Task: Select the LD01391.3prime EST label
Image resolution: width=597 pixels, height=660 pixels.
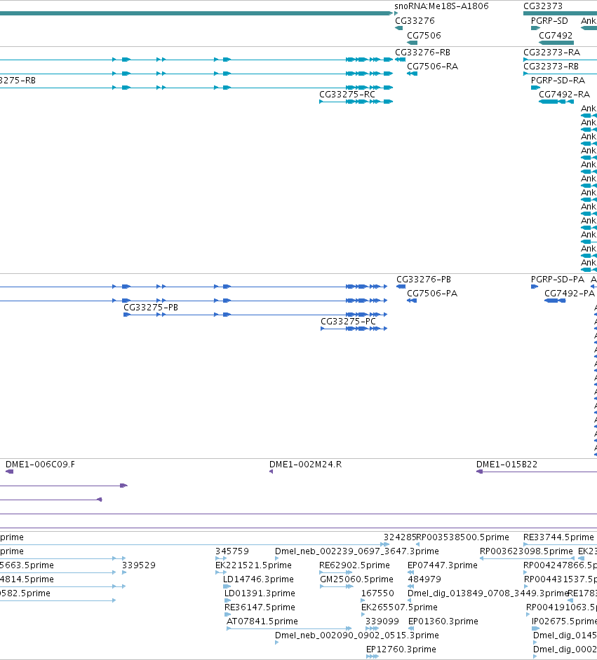Action: [x=260, y=593]
